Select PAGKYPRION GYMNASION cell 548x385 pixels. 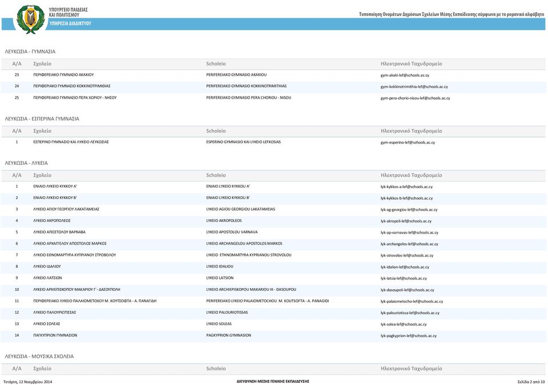pos(228,335)
